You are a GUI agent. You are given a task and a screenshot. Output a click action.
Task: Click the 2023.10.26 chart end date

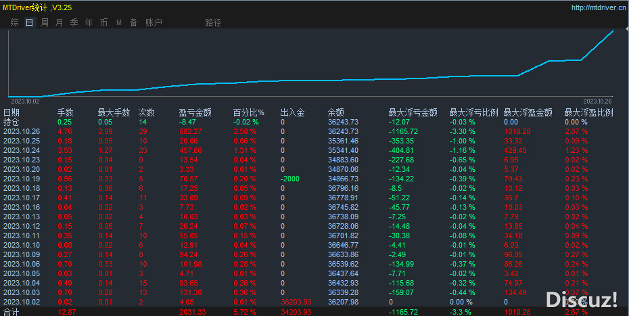(597, 100)
